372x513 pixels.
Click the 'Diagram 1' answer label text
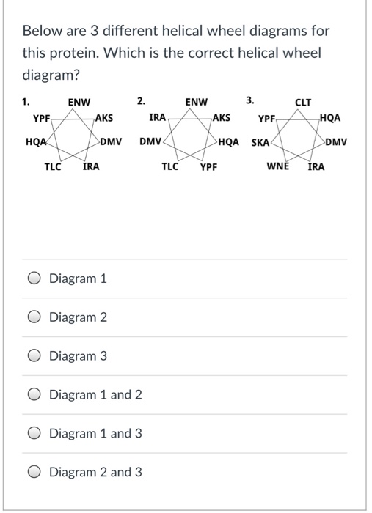pos(78,278)
